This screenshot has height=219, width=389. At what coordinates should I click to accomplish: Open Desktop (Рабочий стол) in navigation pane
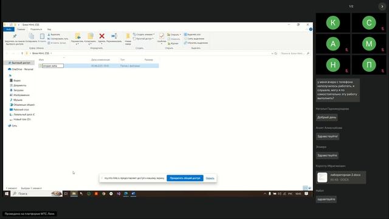click(19, 109)
